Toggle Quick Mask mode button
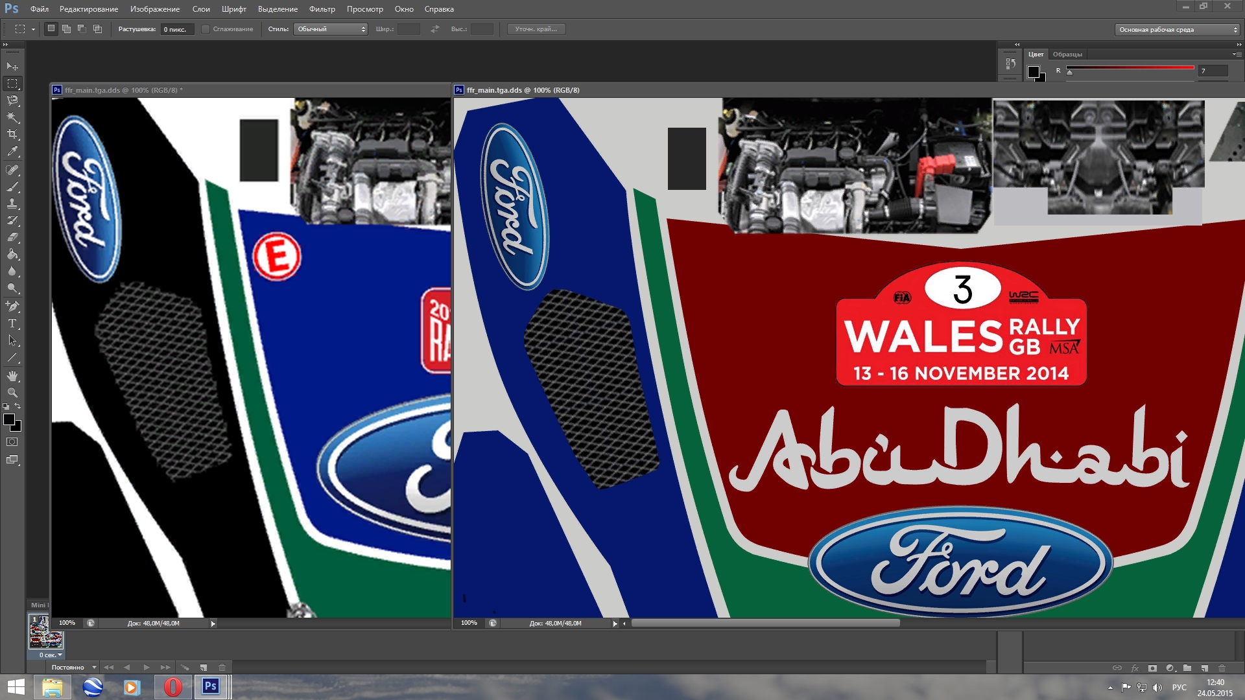Screen dimensions: 1245x700 point(12,442)
